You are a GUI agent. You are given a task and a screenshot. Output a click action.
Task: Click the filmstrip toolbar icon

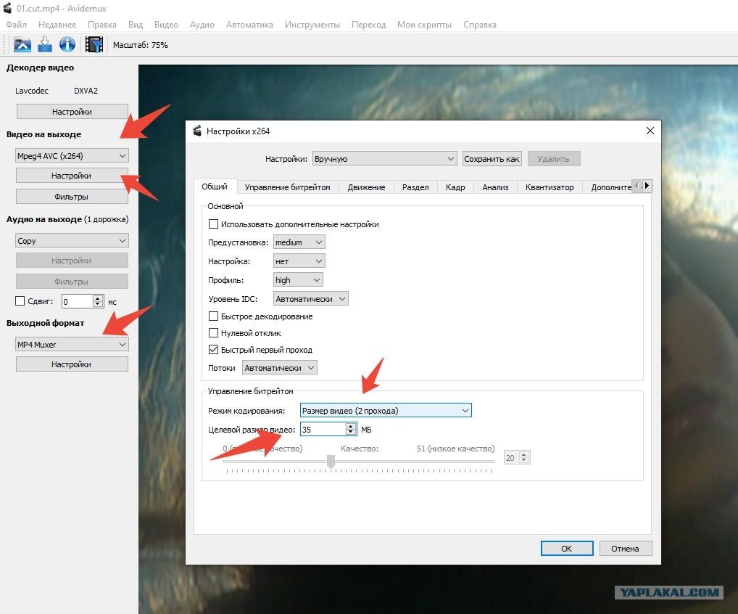(x=94, y=45)
